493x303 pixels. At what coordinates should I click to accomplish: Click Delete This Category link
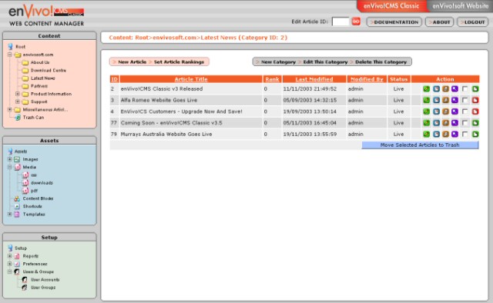pos(381,62)
